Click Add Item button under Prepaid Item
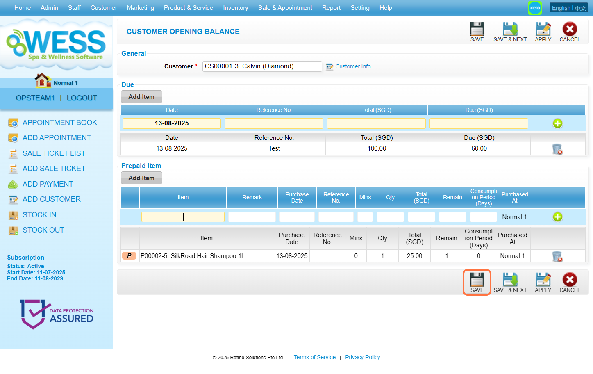The height and width of the screenshot is (374, 593). (141, 178)
